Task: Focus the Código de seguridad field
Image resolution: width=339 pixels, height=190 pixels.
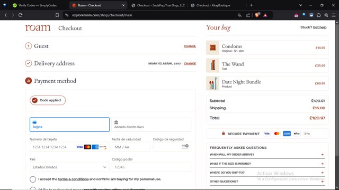Action: (x=172, y=147)
